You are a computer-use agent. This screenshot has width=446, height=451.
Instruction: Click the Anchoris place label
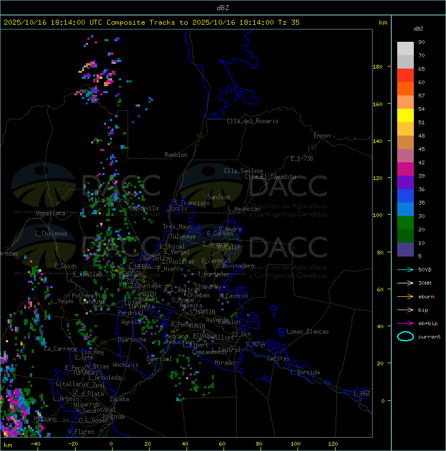125,365
